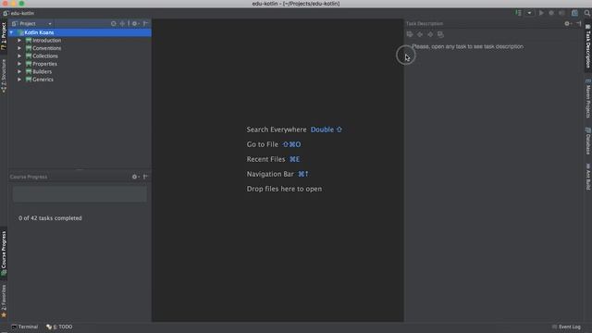Viewport: 592px width, 333px height.
Task: Open the Project panel gear settings
Action: point(135,23)
